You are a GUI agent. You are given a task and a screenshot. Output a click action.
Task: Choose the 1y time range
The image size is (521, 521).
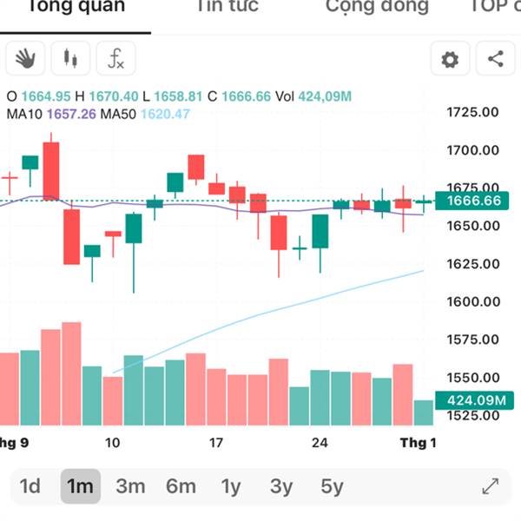(x=231, y=486)
